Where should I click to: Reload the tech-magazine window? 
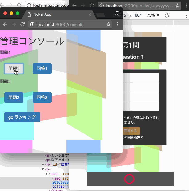(x=19, y=5)
